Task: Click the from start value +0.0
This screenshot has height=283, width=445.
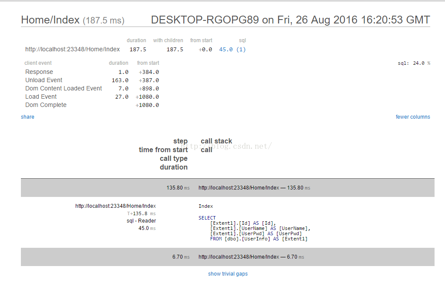Action: (x=205, y=49)
